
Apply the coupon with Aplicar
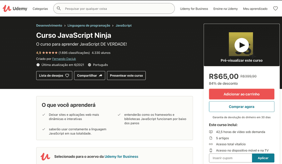coord(263,158)
